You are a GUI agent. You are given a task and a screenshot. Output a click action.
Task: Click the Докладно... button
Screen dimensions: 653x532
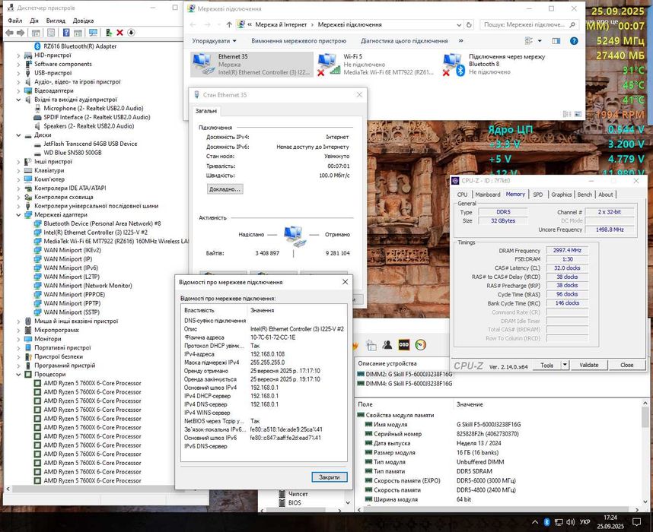(225, 188)
